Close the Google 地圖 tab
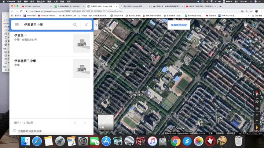 (x=117, y=6)
